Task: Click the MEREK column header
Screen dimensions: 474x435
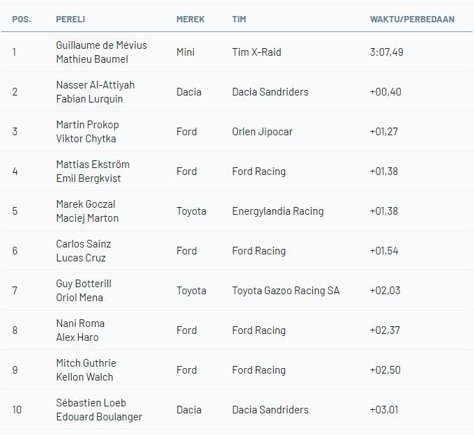Action: click(x=190, y=19)
